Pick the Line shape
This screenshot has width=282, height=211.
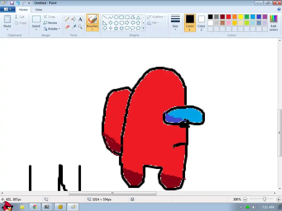pyautogui.click(x=105, y=17)
